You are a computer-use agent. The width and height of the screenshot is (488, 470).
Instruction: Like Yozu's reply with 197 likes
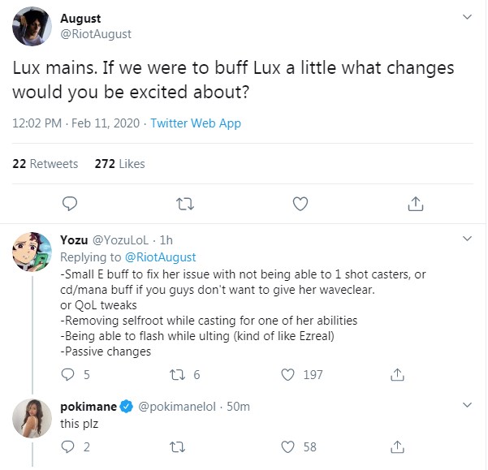pos(288,375)
